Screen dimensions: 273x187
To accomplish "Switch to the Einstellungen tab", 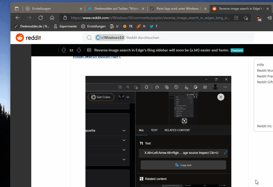I will (x=54, y=9).
